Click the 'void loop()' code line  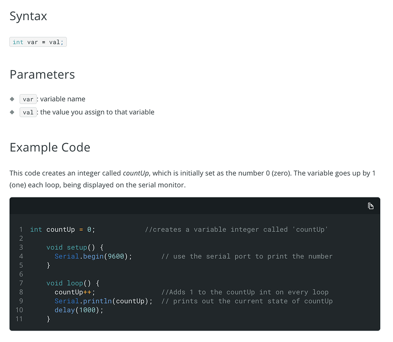point(73,283)
